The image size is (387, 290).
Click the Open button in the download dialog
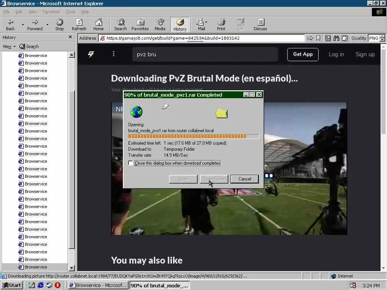[x=183, y=179]
